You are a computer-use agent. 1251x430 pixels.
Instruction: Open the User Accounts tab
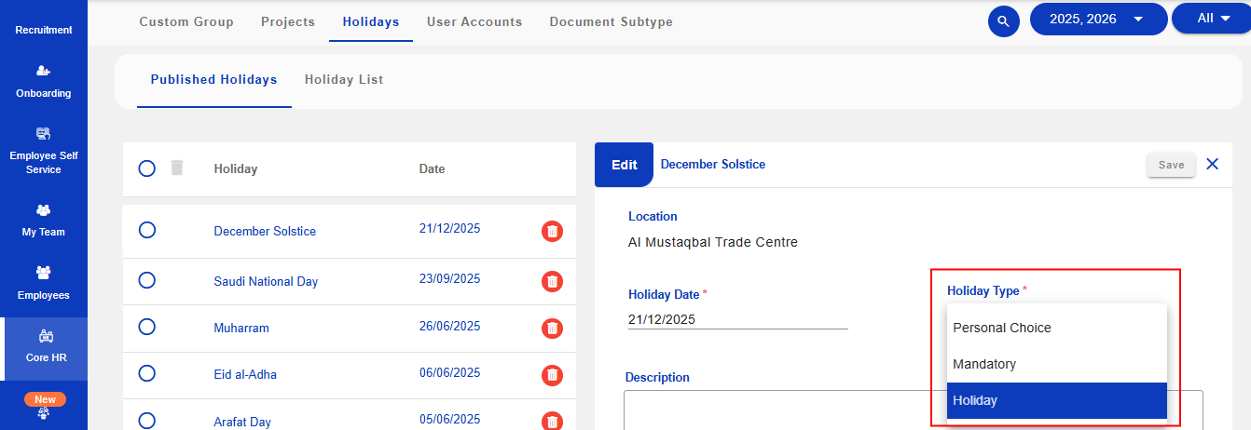click(474, 21)
